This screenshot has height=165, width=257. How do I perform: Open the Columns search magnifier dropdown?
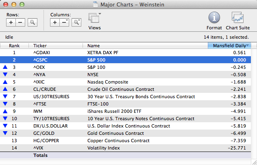pyautogui.click(x=76, y=23)
